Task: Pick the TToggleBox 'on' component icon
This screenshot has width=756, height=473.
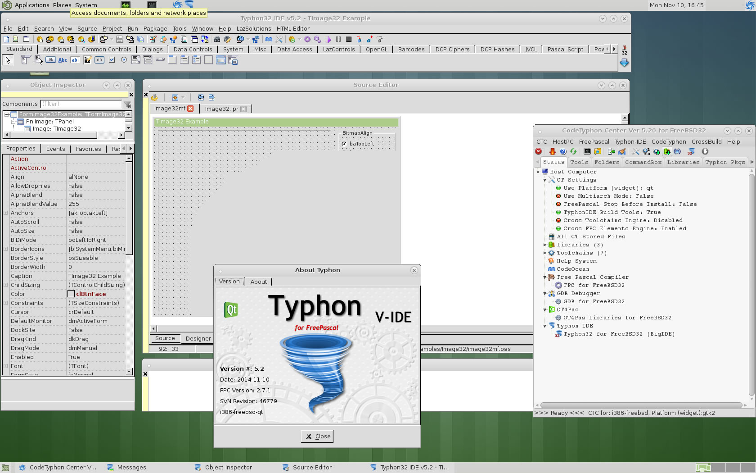Action: click(x=99, y=60)
